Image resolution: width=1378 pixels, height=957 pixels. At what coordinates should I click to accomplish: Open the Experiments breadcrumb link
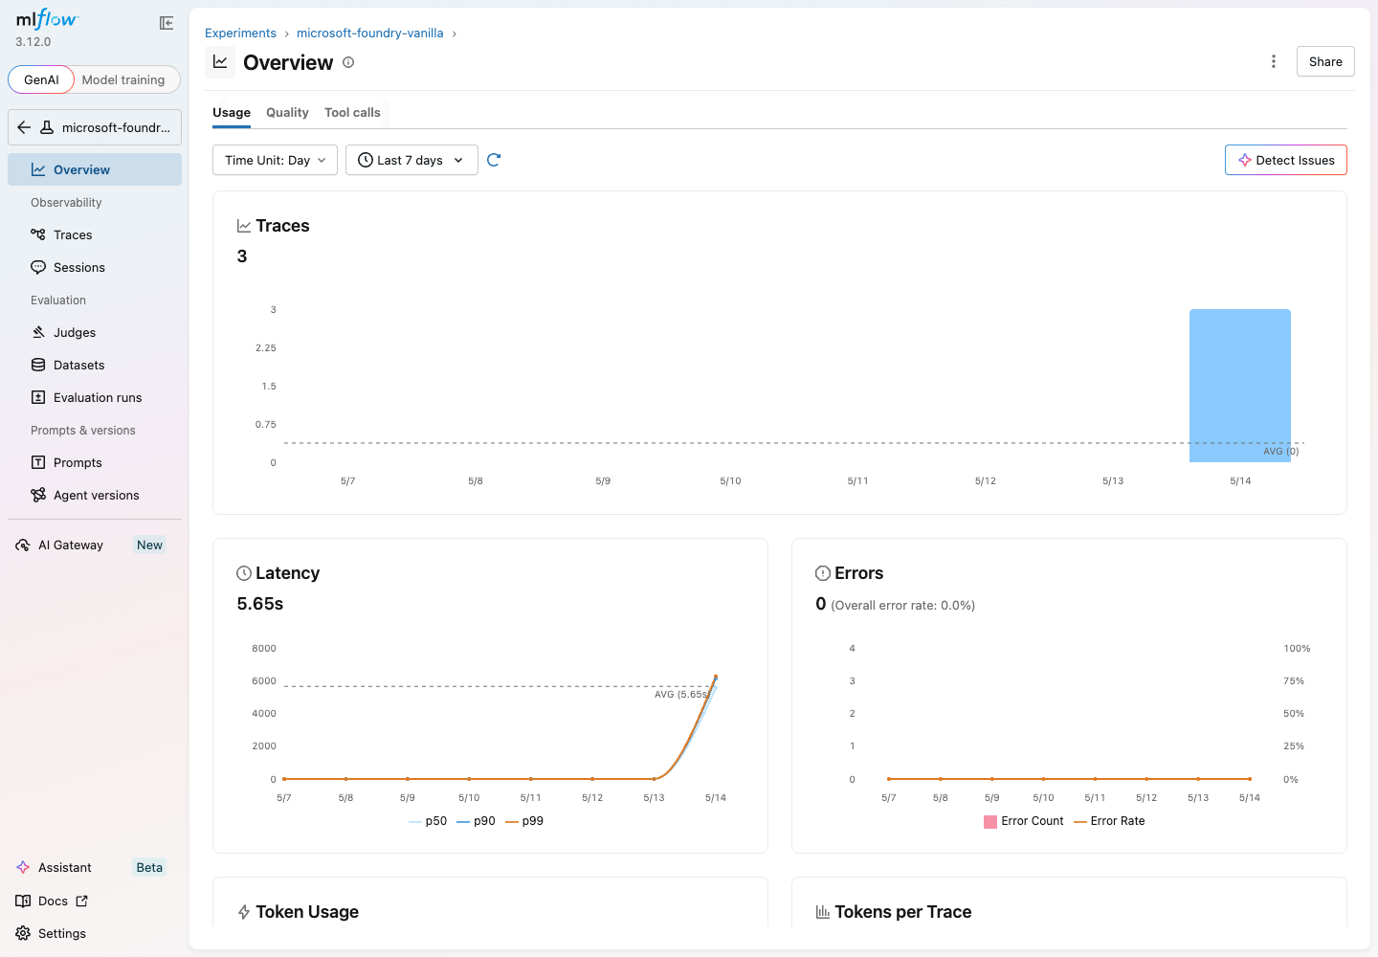pos(240,33)
